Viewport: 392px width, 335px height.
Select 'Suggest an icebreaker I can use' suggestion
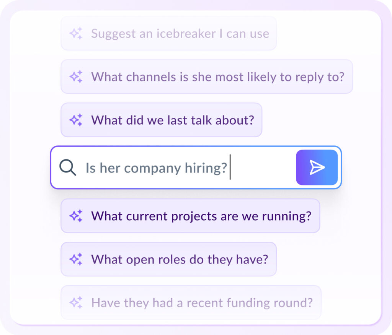click(x=169, y=33)
